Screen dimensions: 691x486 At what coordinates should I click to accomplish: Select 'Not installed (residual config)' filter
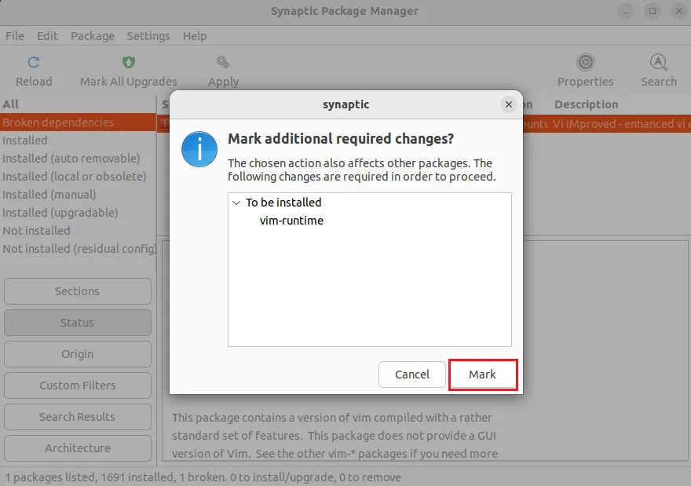[x=78, y=249]
